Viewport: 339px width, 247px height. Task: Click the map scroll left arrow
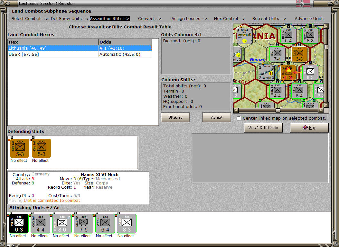pos(236,110)
